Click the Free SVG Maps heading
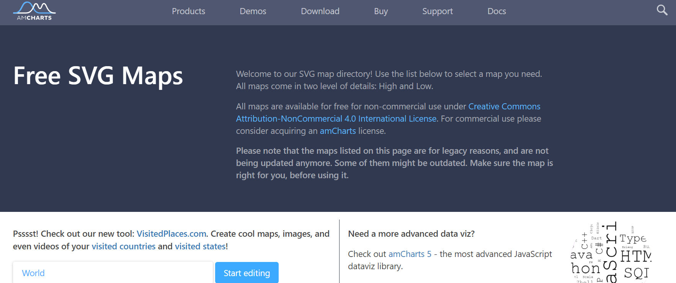 point(98,75)
